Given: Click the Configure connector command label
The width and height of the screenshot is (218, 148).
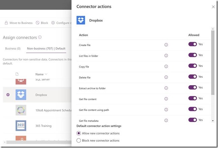Looking at the screenshot, I should click(64, 23).
